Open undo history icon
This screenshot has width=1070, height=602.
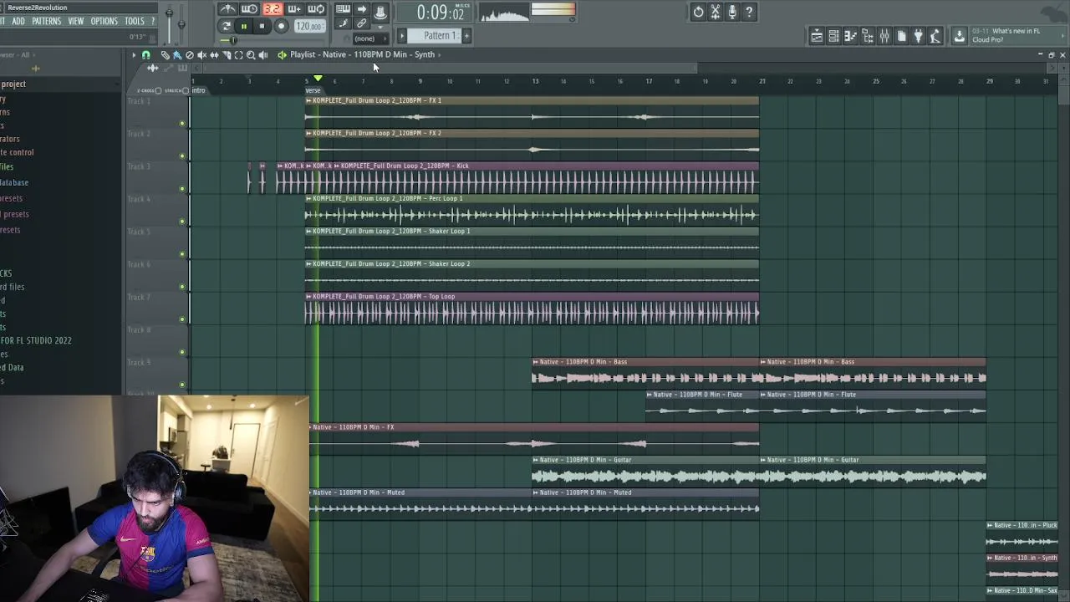coord(698,12)
